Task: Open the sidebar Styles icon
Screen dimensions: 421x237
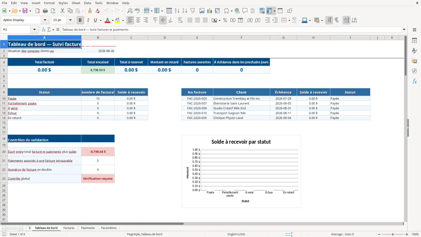Action: click(x=414, y=51)
